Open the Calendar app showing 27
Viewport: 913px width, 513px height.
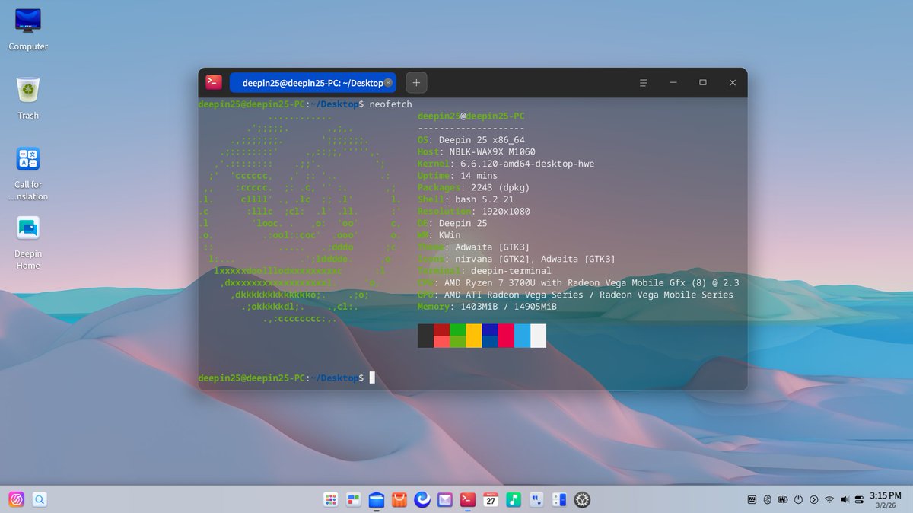(x=491, y=499)
